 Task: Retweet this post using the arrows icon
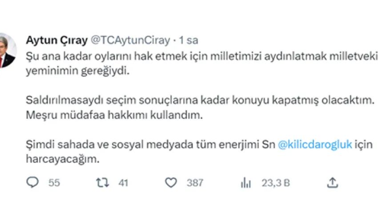point(103,182)
